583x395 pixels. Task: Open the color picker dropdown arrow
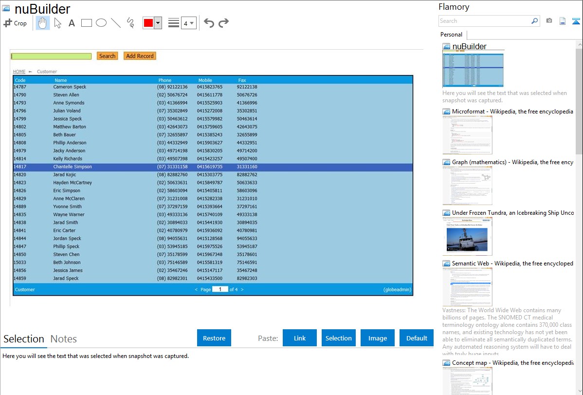click(158, 23)
